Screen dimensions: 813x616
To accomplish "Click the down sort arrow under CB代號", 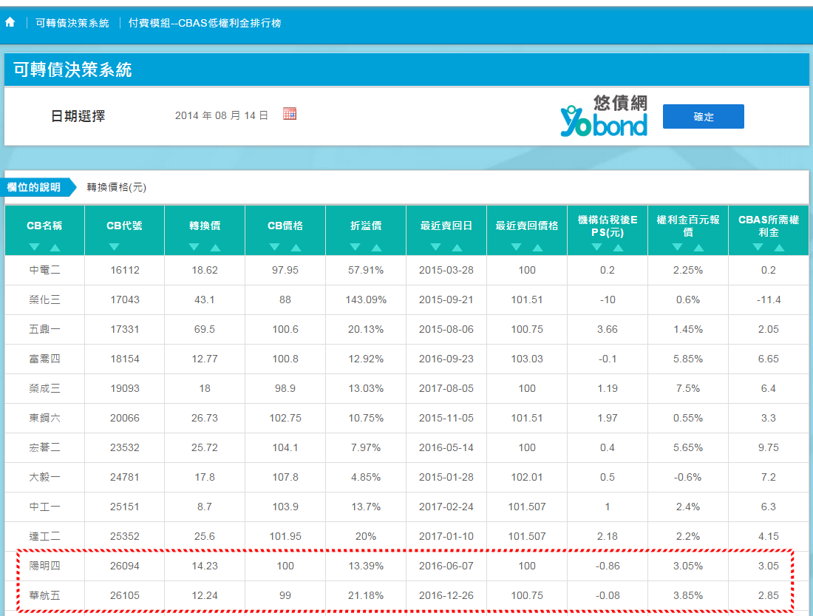I will click(x=114, y=247).
